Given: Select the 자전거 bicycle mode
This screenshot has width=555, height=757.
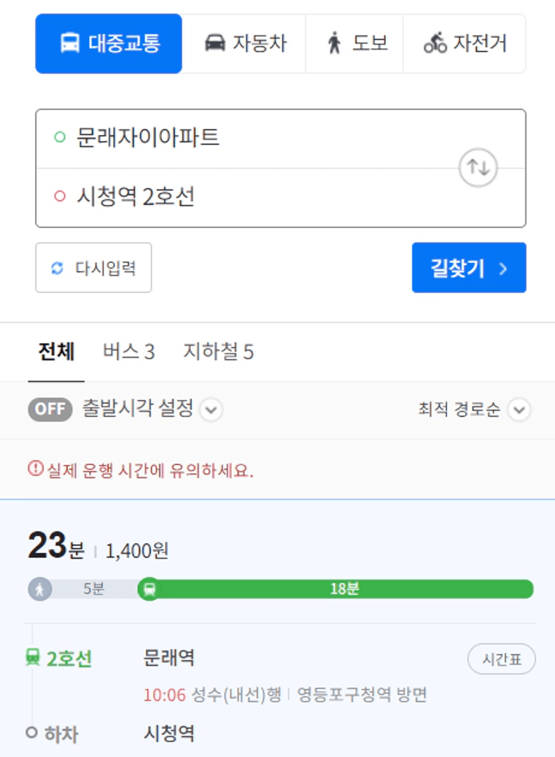Looking at the screenshot, I should pyautogui.click(x=464, y=44).
